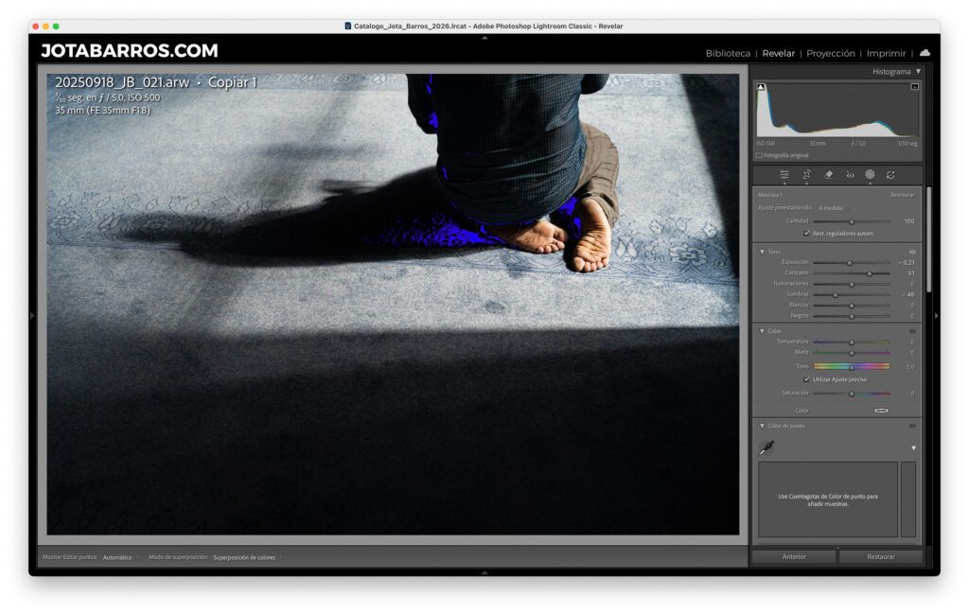
Task: Enable the Fotografía original checkbox
Action: [760, 156]
